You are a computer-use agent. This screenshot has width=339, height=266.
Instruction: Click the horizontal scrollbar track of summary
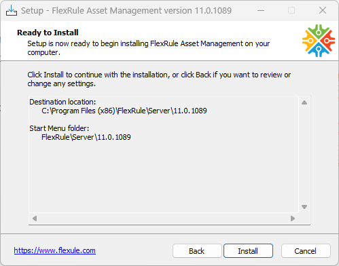click(x=164, y=218)
